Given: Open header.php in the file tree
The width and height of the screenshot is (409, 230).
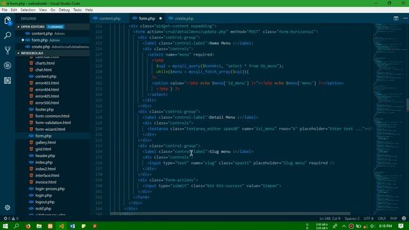Looking at the screenshot, I should click(45, 156).
